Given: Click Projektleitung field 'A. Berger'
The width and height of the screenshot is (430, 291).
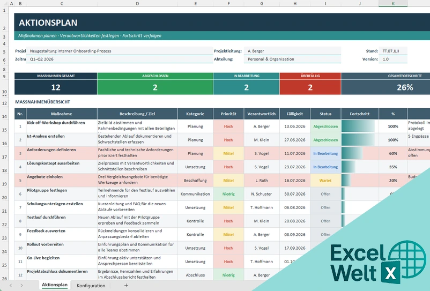Looking at the screenshot, I should tap(292, 51).
